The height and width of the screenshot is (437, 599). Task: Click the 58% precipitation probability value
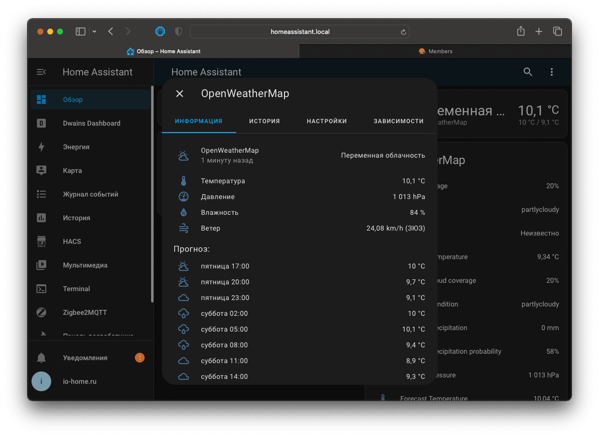pyautogui.click(x=553, y=351)
